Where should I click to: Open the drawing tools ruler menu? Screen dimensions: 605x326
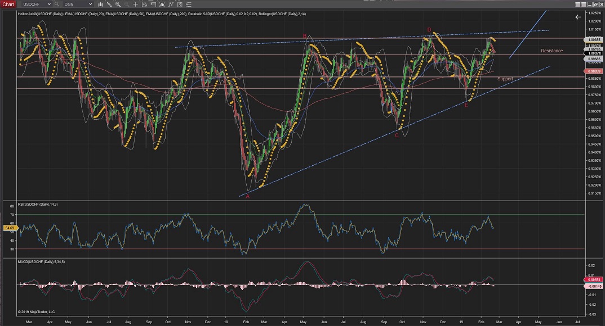[x=109, y=4]
